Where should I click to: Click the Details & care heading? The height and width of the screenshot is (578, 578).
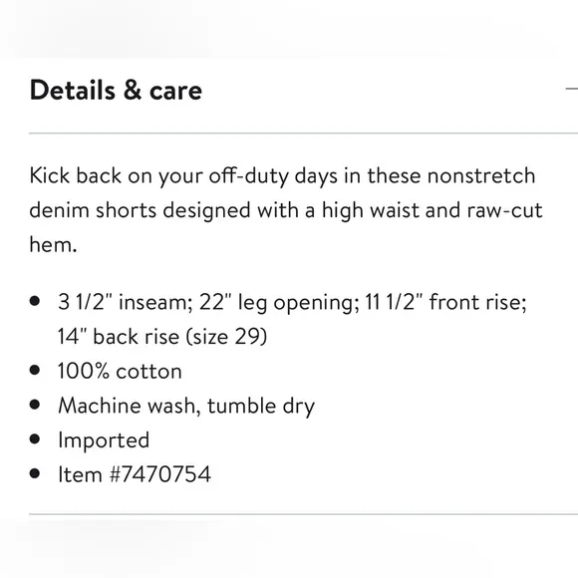(116, 90)
